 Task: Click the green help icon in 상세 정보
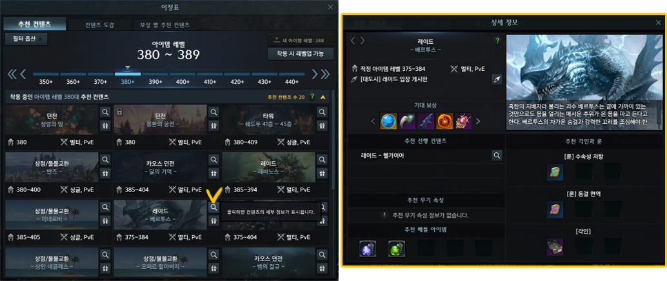point(497,41)
